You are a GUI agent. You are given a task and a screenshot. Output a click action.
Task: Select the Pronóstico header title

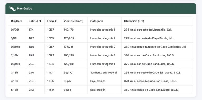[24, 9]
